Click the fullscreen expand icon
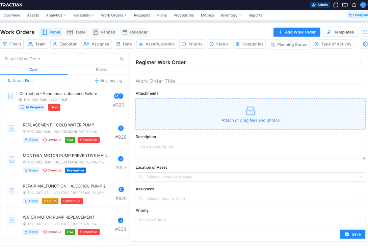The width and height of the screenshot is (368, 249). [365, 32]
